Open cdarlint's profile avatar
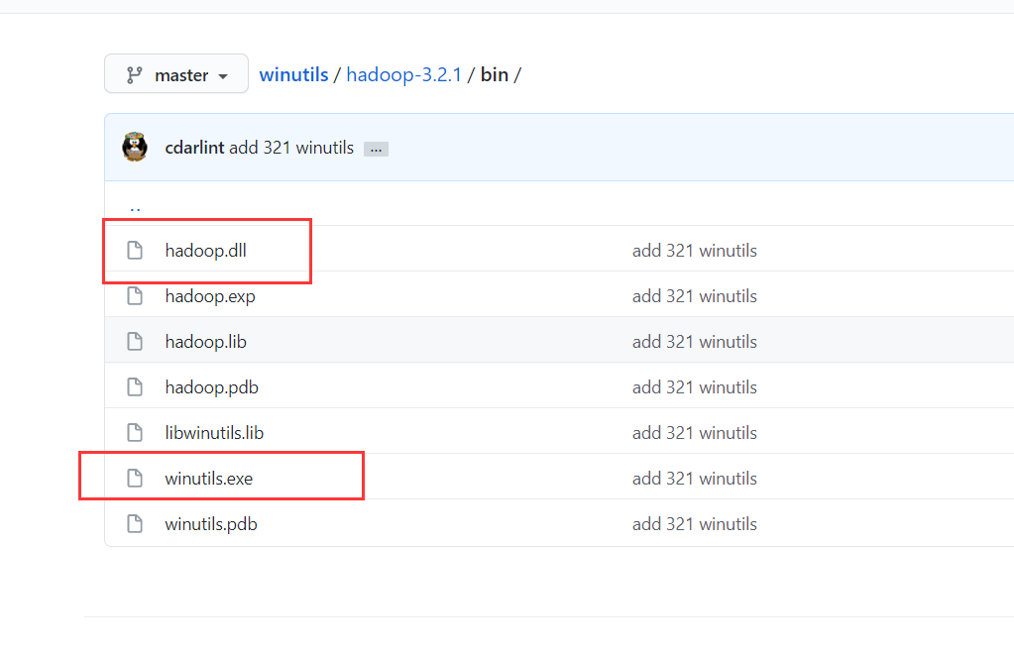This screenshot has width=1014, height=654. click(x=135, y=147)
